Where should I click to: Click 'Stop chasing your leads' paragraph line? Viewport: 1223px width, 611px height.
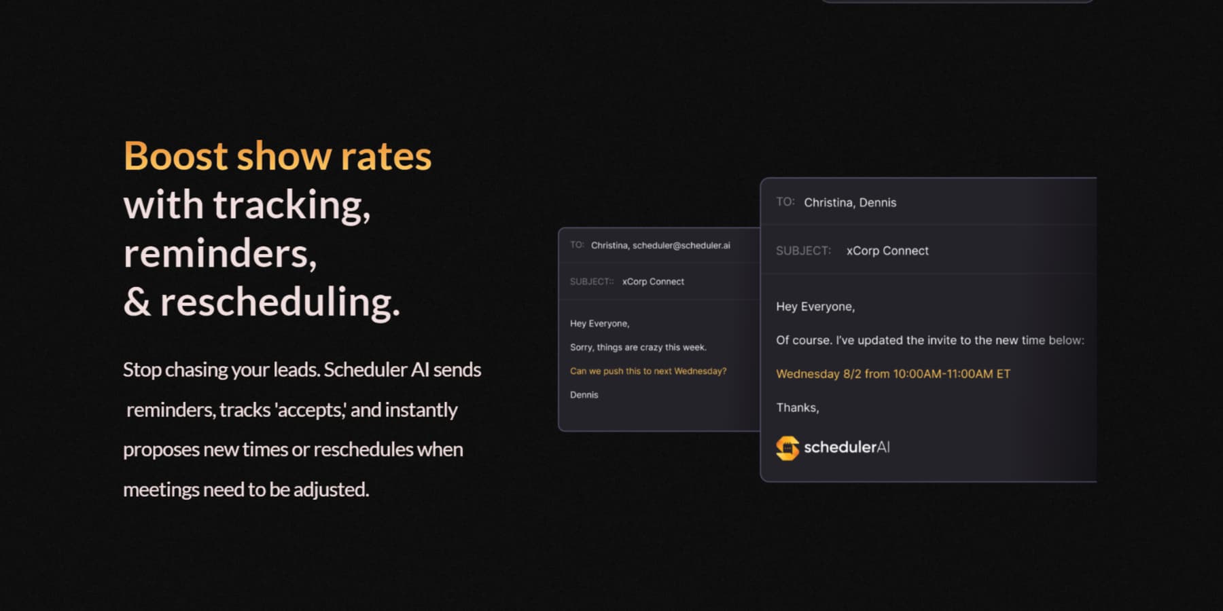(302, 370)
